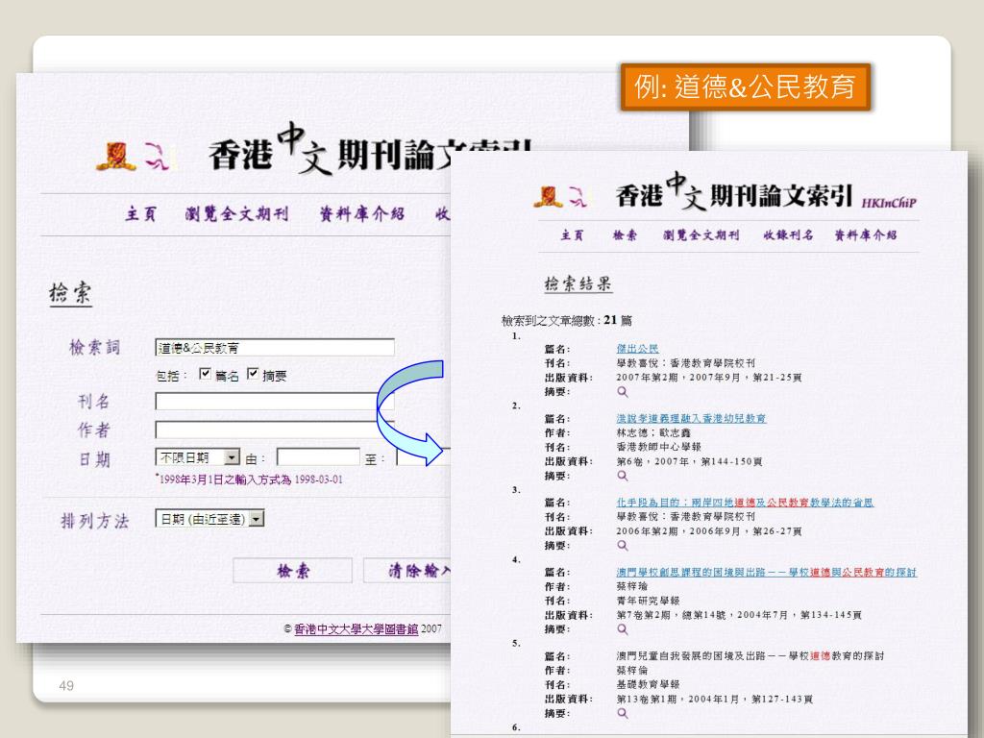The height and width of the screenshot is (738, 984).
Task: Open 瀏覽全文期刊 in search form window
Action: [236, 214]
